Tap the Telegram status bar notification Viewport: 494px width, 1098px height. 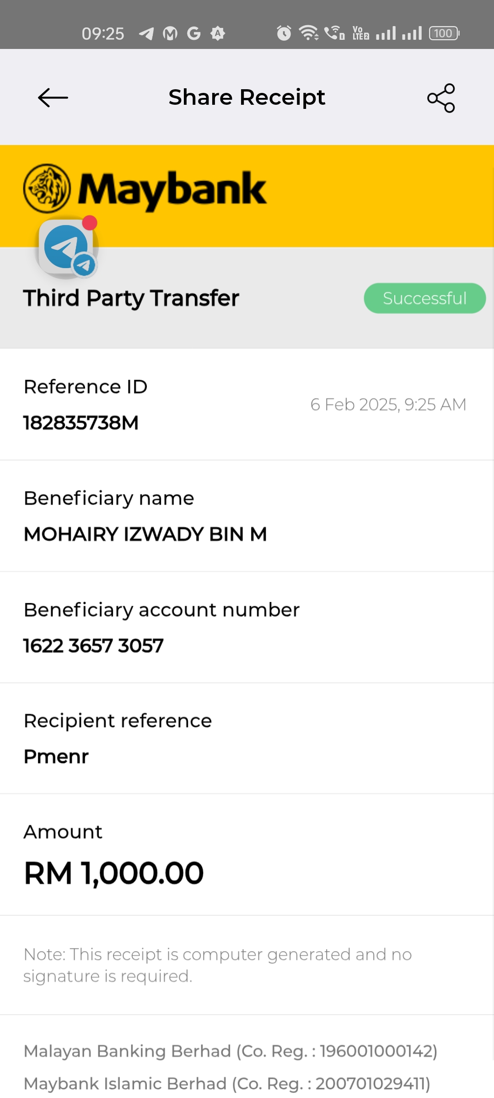click(x=146, y=33)
